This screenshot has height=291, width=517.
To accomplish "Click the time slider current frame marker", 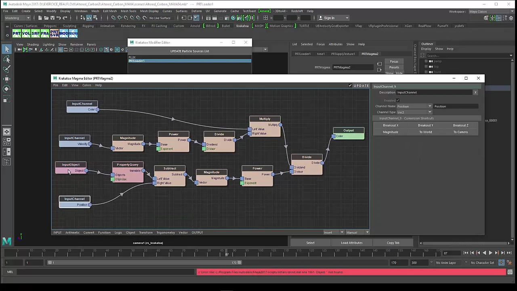I will 227,253.
